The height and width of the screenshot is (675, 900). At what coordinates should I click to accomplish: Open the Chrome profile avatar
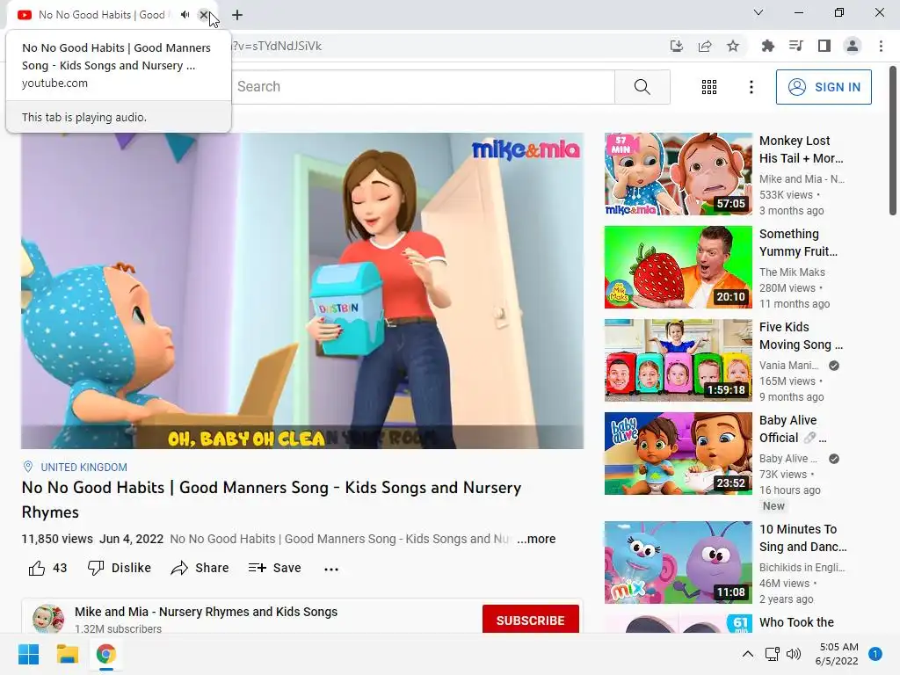(x=853, y=46)
